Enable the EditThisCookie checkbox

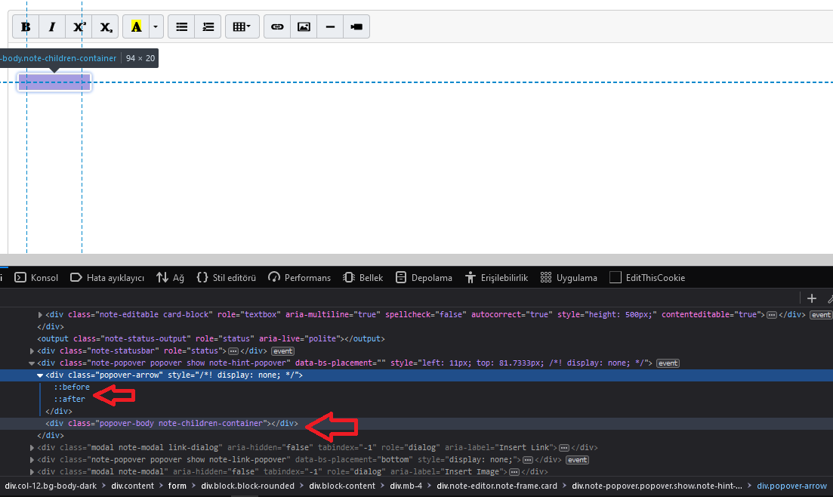click(x=615, y=277)
